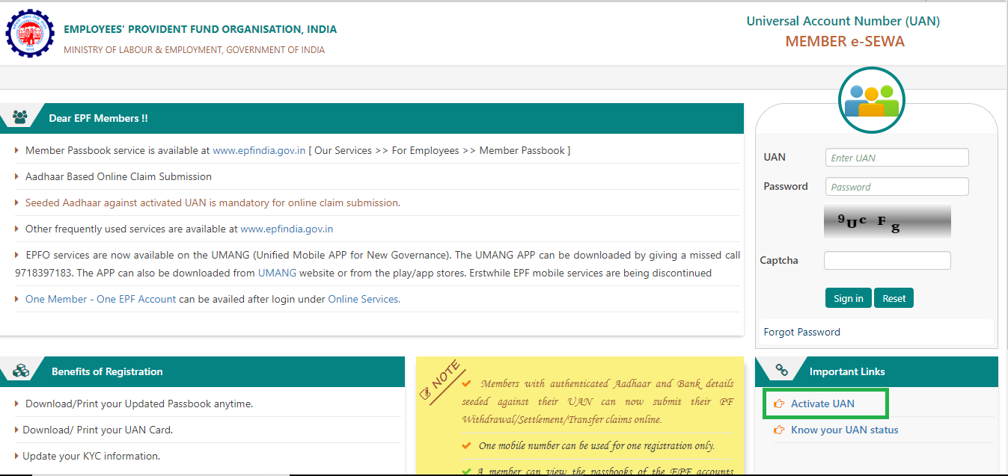Open the UMANG website link
Viewport: 1008px width, 476px height.
point(277,273)
